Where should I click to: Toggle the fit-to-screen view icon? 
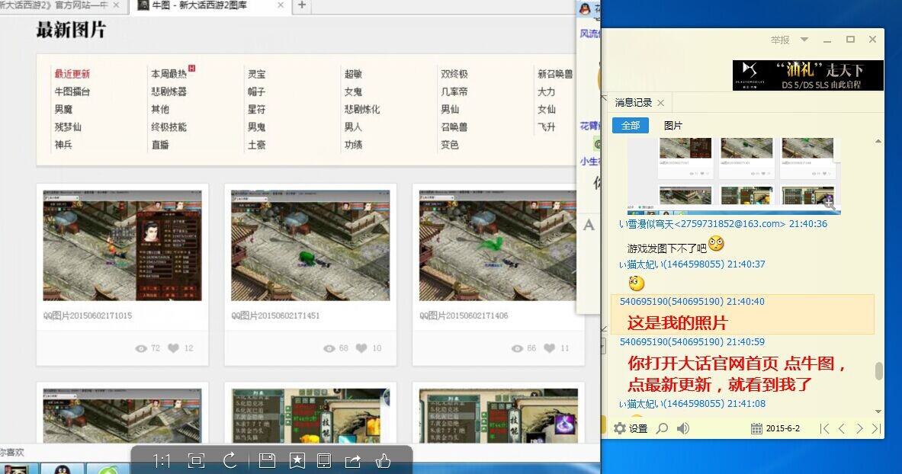(x=196, y=460)
